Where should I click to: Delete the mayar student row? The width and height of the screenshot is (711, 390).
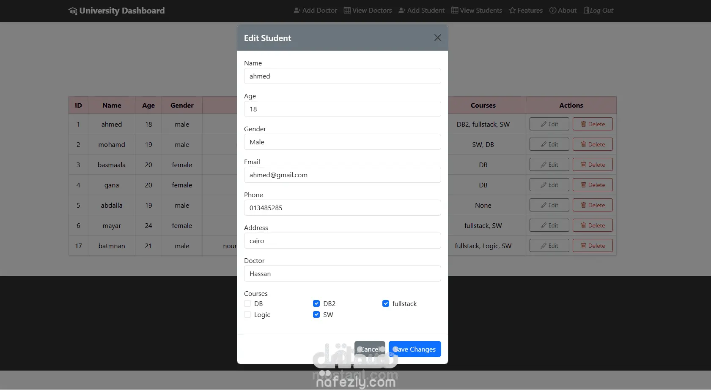point(593,225)
